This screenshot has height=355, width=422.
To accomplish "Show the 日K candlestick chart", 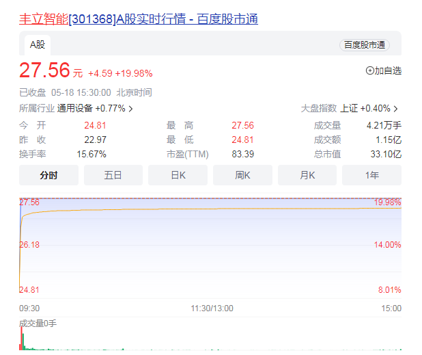I will 178,175.
